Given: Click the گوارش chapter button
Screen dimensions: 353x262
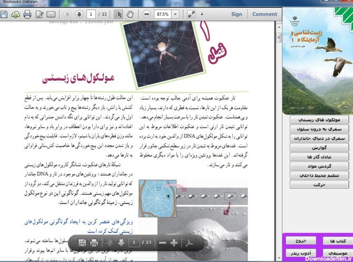Looking at the screenshot, I should click(319, 148).
